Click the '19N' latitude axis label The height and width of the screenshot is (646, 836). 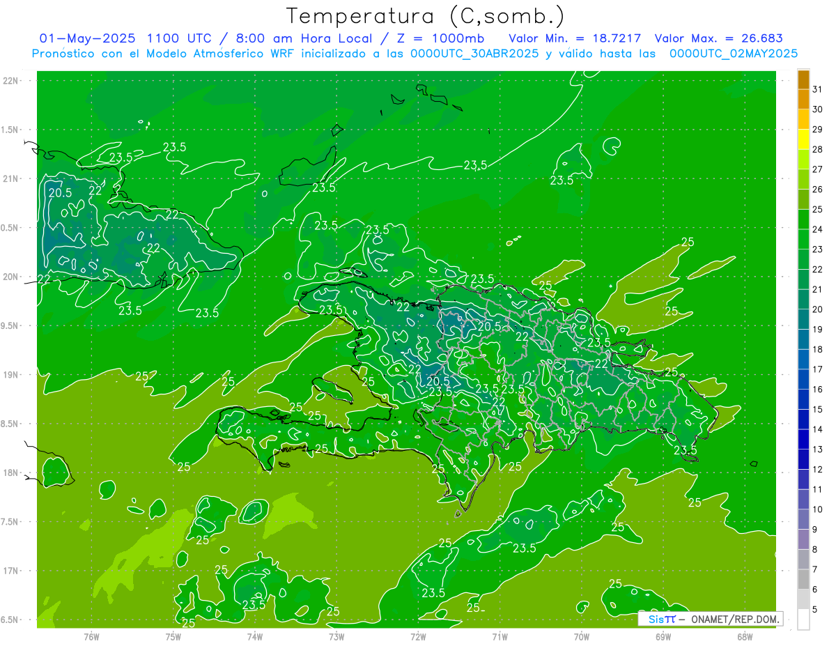11,375
